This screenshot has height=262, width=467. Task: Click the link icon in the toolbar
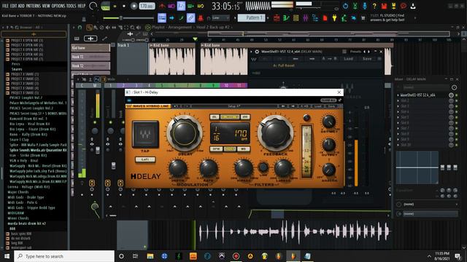pyautogui.click(x=190, y=18)
